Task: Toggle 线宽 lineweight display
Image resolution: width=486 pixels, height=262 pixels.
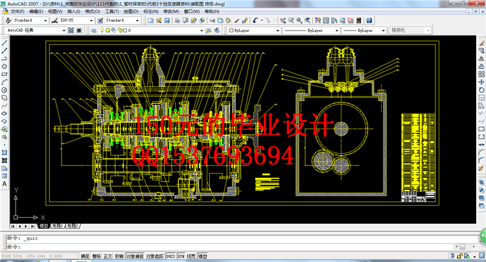Action: tap(191, 256)
